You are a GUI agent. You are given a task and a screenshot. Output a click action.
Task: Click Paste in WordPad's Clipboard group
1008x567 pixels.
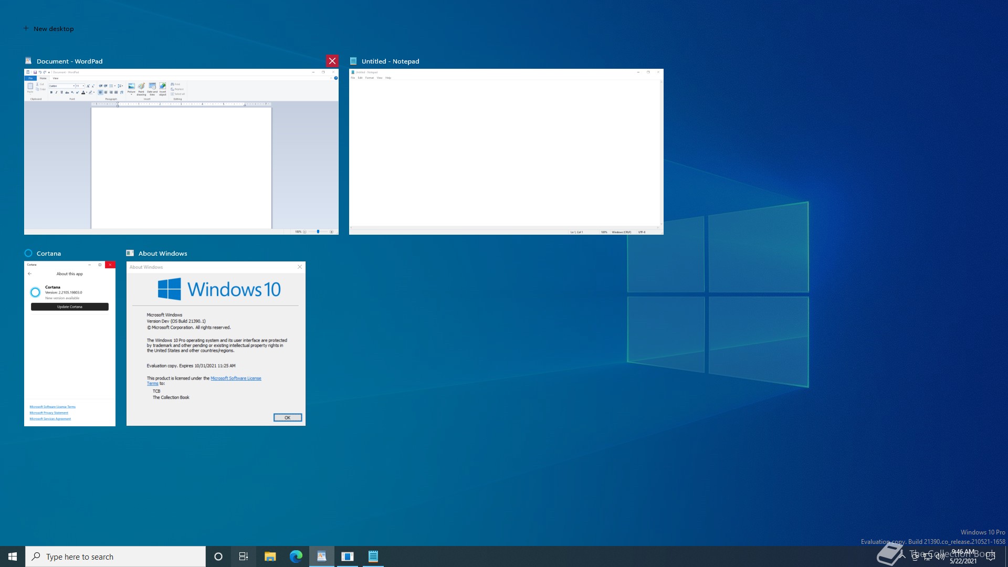coord(30,88)
